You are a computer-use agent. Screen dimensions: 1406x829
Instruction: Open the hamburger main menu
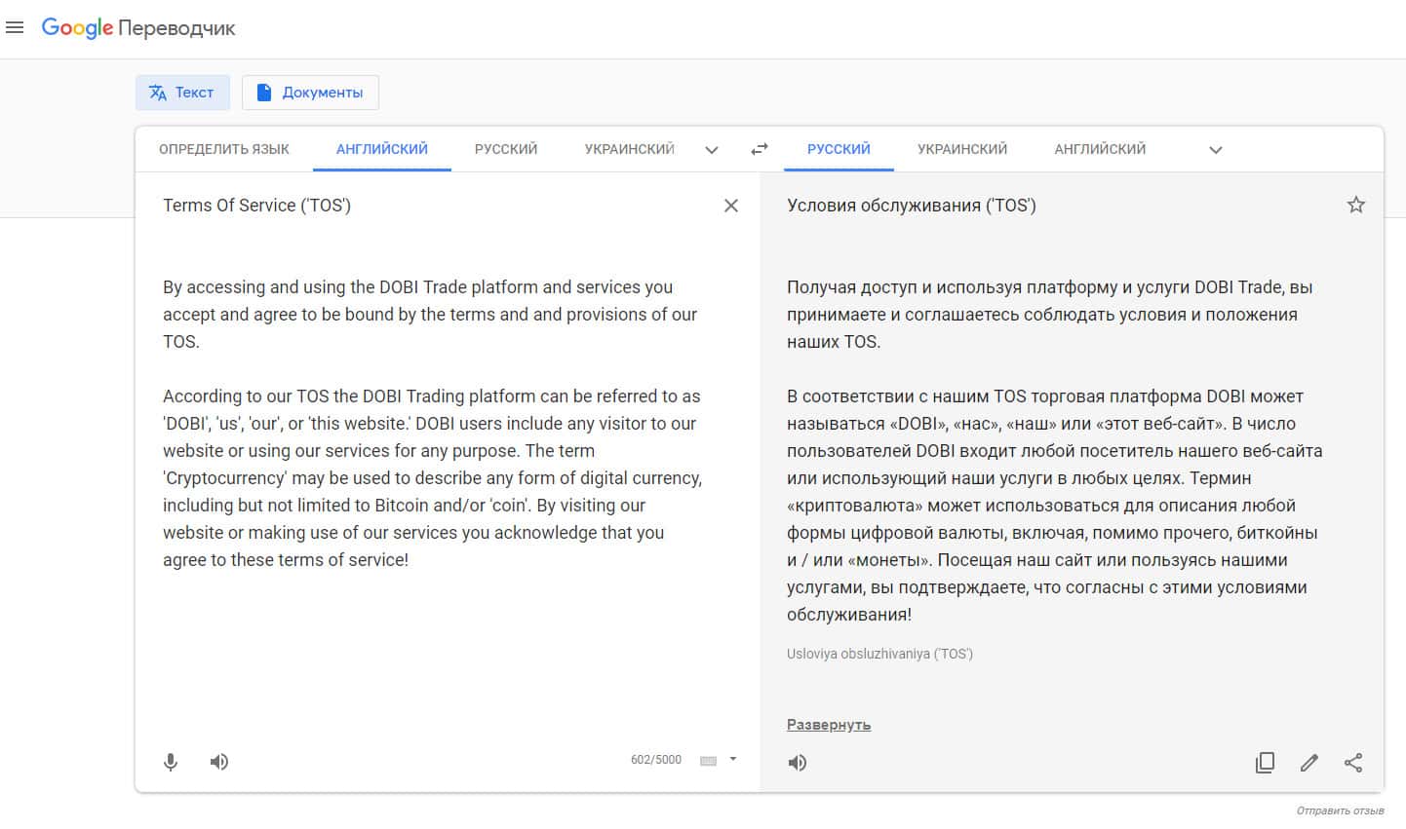point(15,27)
